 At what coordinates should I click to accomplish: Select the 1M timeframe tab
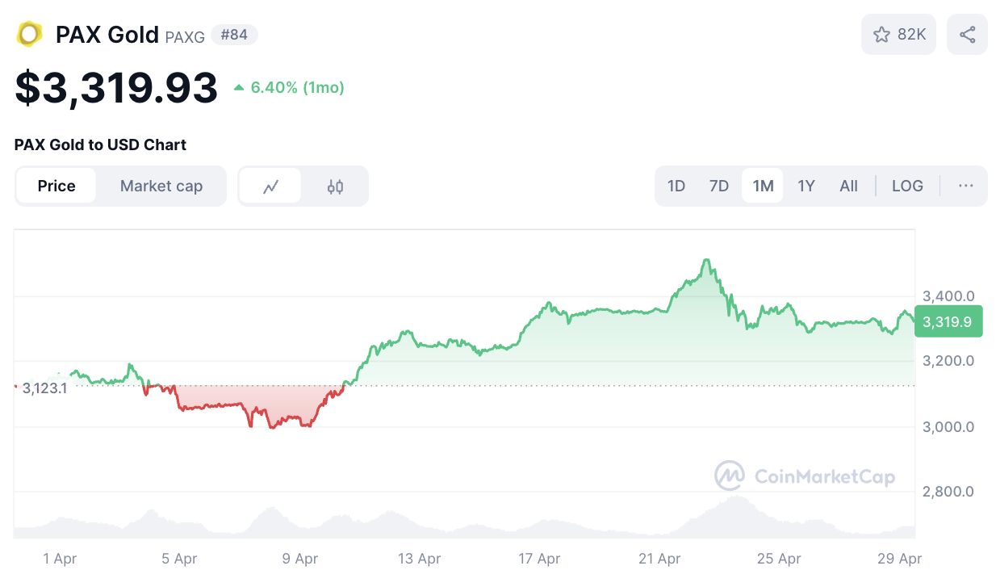[x=762, y=186]
